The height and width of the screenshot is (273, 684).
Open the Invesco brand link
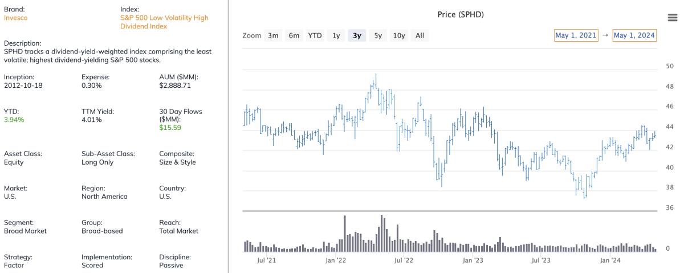coord(16,18)
